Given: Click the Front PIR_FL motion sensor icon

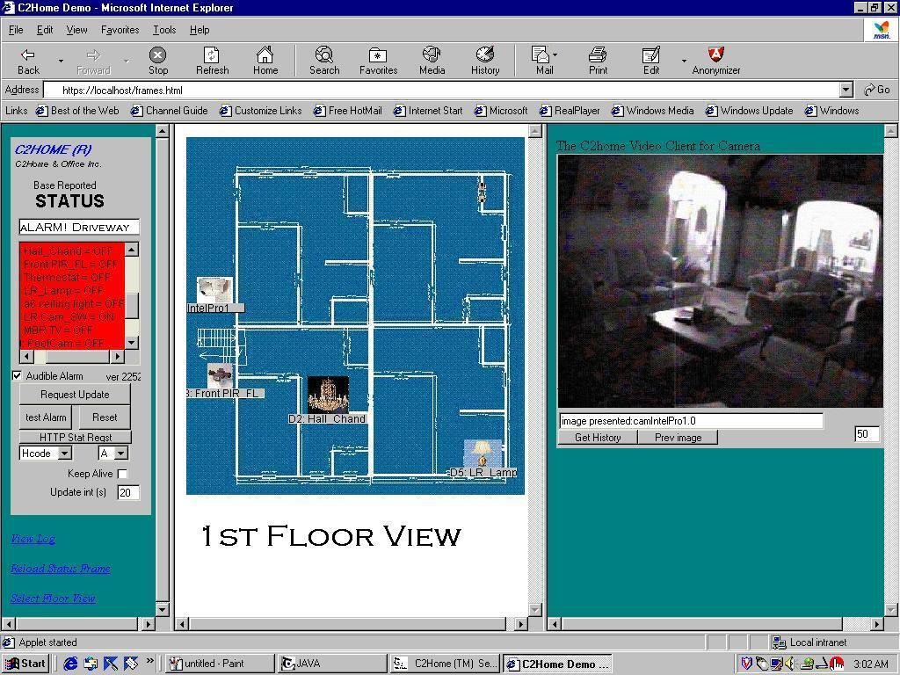Looking at the screenshot, I should 220,376.
